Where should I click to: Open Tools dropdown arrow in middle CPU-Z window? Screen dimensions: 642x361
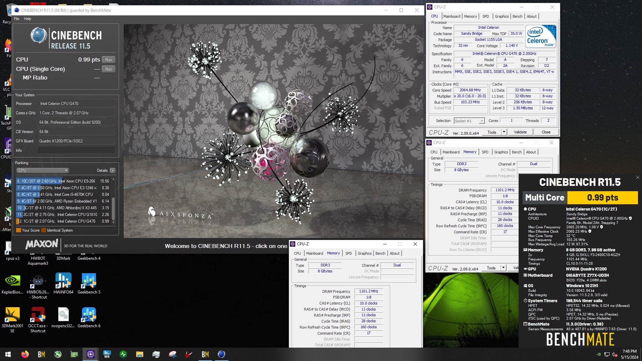pyautogui.click(x=503, y=268)
